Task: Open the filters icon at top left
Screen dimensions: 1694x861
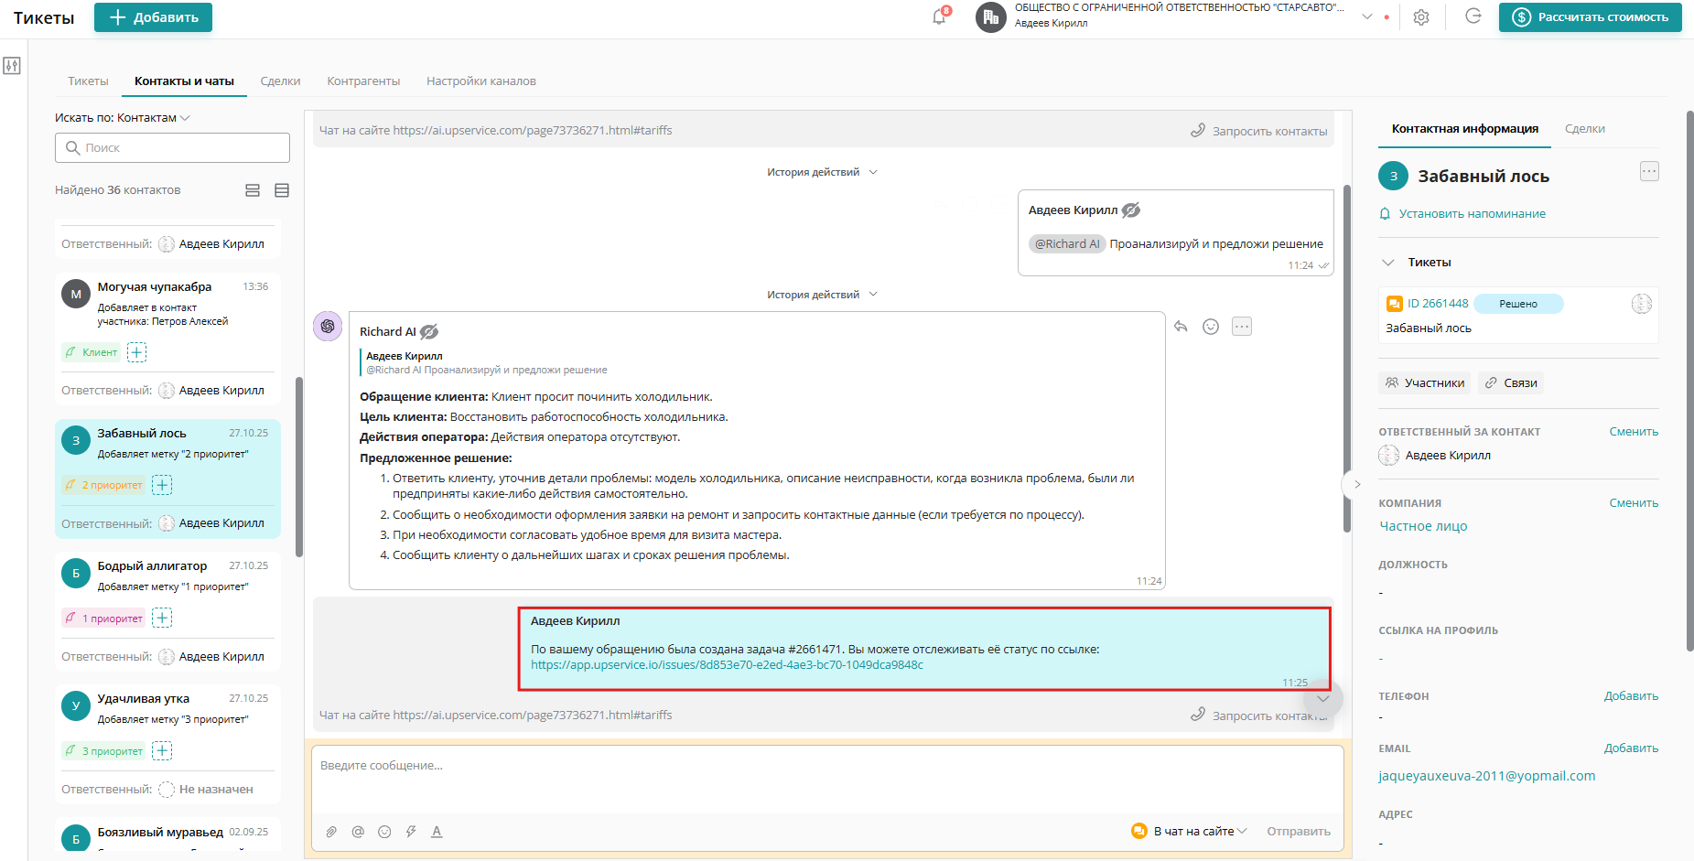Action: [12, 65]
